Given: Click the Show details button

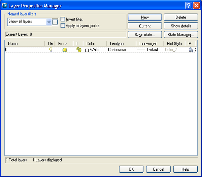Looking at the screenshot, I should (181, 26).
